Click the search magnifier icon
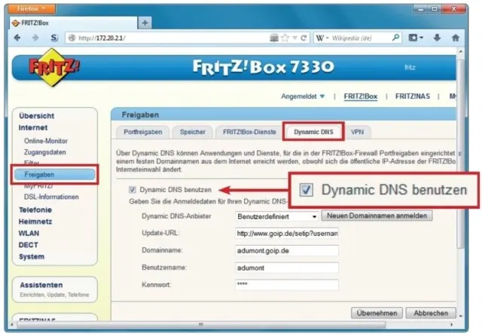 [x=395, y=38]
